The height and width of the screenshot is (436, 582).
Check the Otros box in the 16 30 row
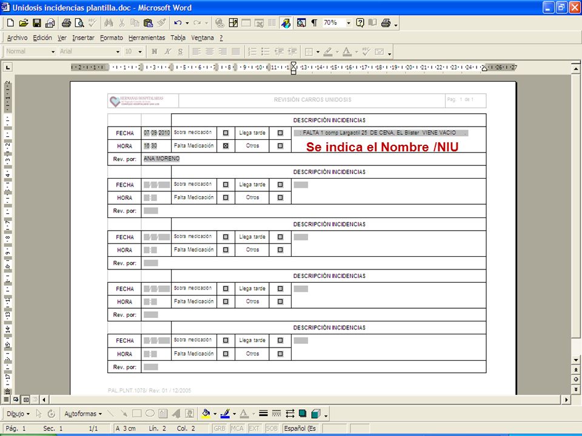pos(280,146)
